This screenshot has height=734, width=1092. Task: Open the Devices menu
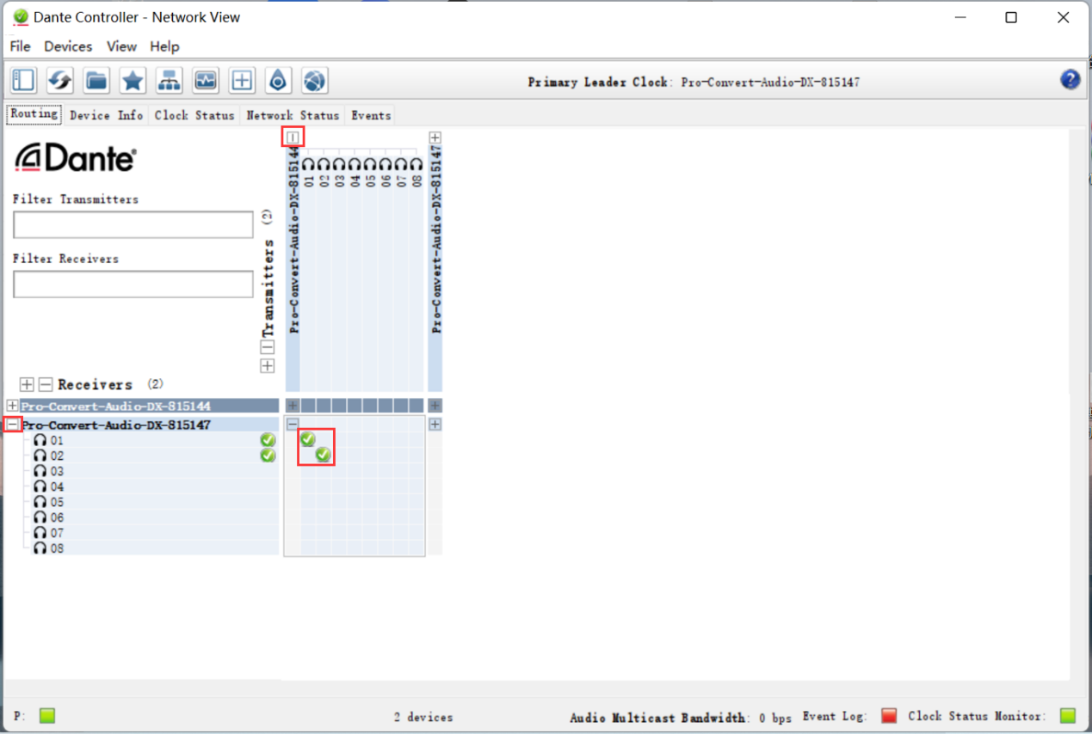68,46
